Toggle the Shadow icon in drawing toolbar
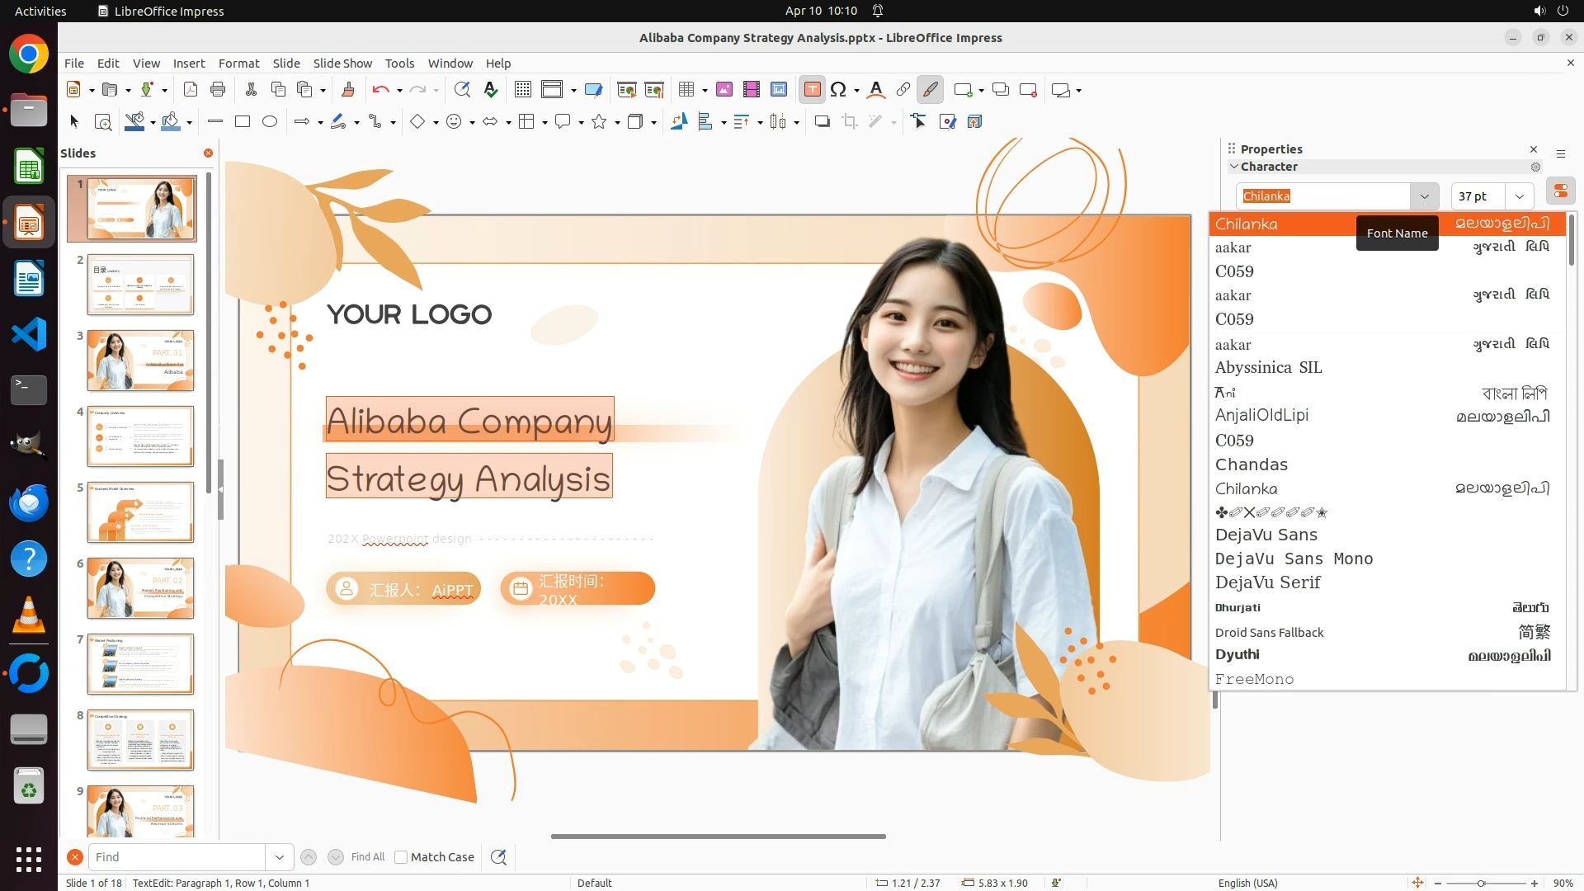 tap(822, 122)
